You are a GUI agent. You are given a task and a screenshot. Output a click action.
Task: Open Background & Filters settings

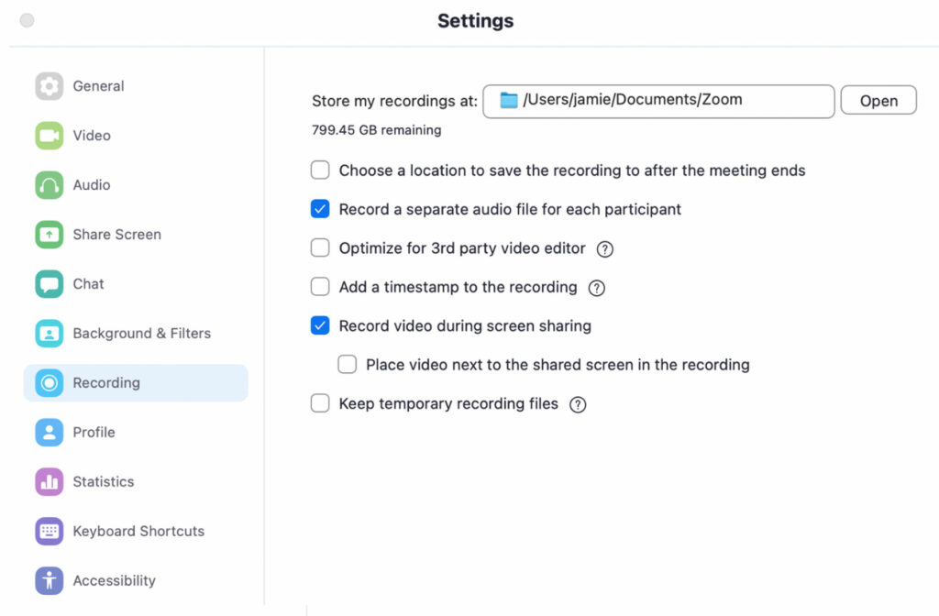click(136, 334)
